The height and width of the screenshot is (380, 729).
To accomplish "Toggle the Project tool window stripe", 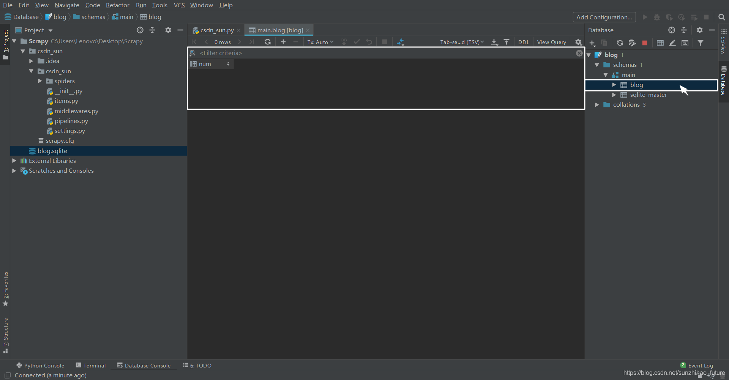I will (5, 44).
